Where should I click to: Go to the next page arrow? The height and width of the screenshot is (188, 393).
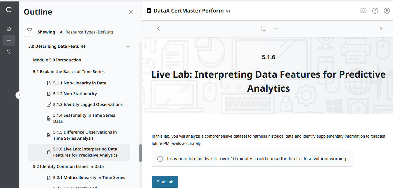[381, 29]
